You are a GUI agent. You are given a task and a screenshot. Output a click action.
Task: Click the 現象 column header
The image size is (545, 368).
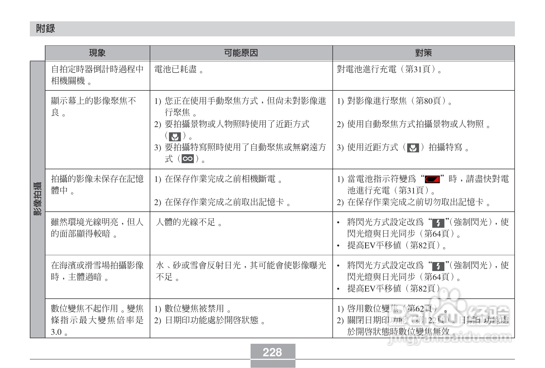(x=97, y=53)
